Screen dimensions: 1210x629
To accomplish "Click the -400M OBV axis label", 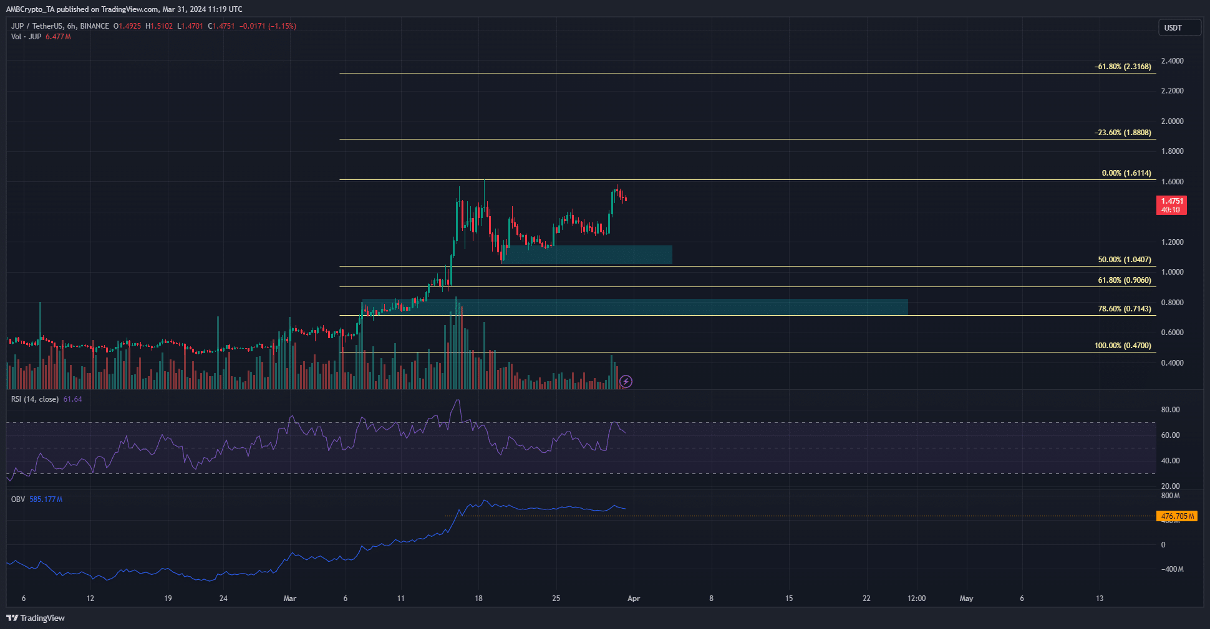I will tap(1172, 569).
